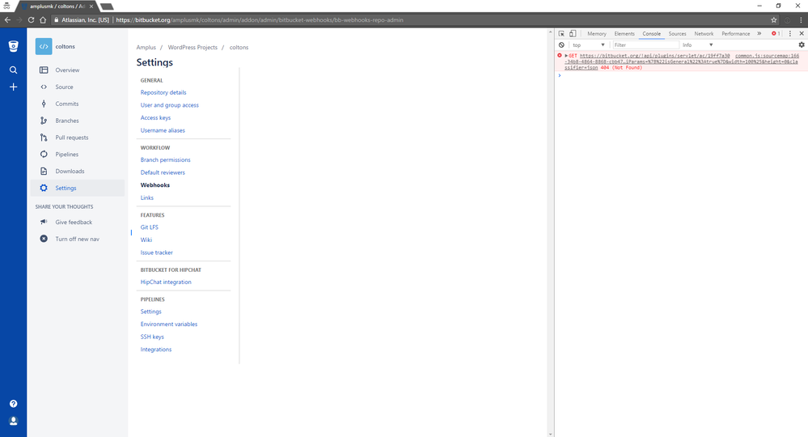Viewport: 808px width, 437px height.
Task: Show more DevTools tabs with chevron
Action: (759, 33)
